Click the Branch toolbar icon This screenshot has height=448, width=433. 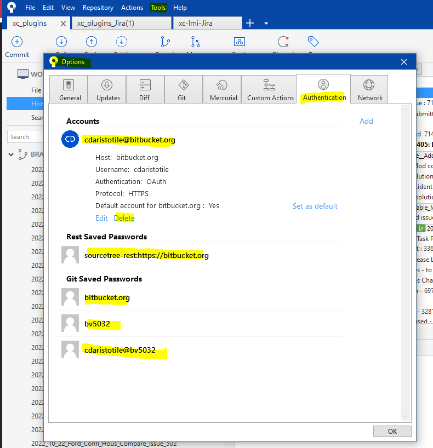coord(165,42)
